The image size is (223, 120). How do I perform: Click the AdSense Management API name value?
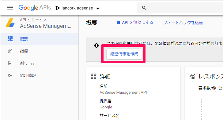pos(123,93)
